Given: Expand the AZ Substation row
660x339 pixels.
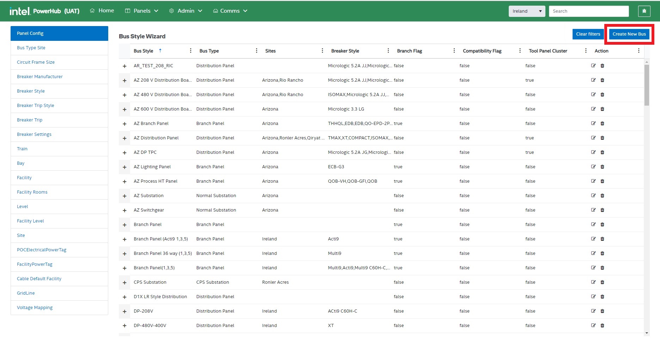Looking at the screenshot, I should tap(124, 196).
